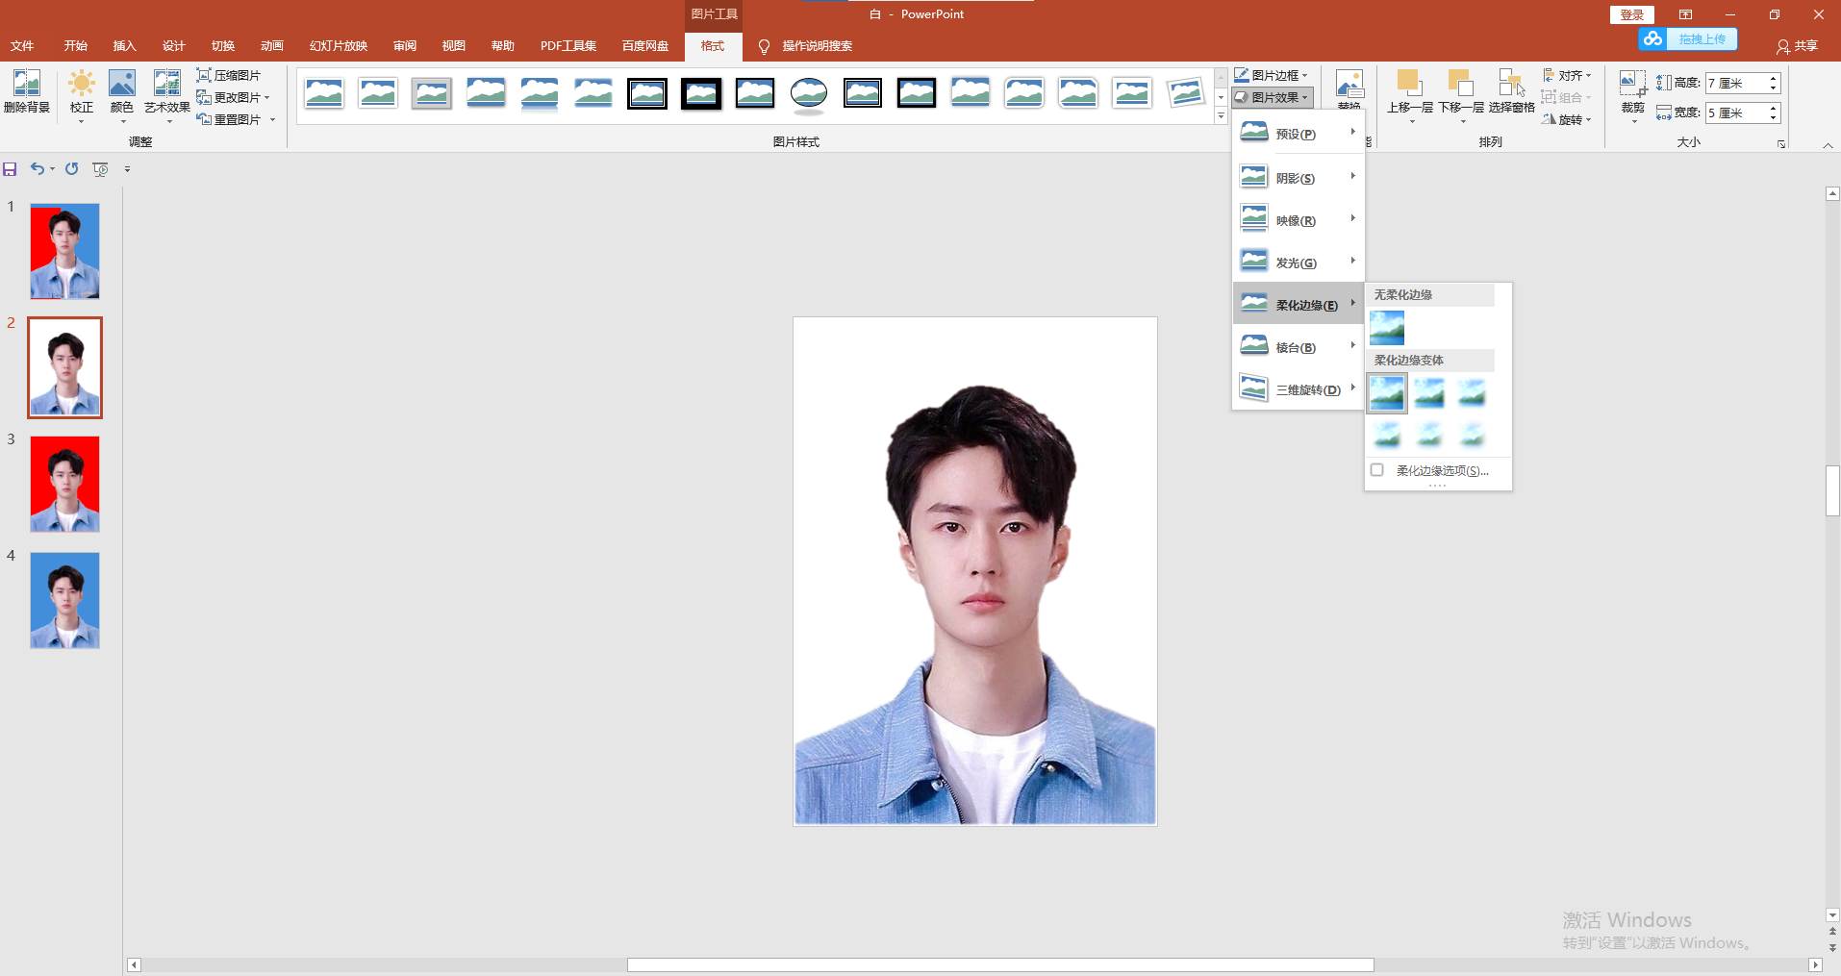Click the Login (登录) button
The width and height of the screenshot is (1841, 976).
pos(1631,14)
